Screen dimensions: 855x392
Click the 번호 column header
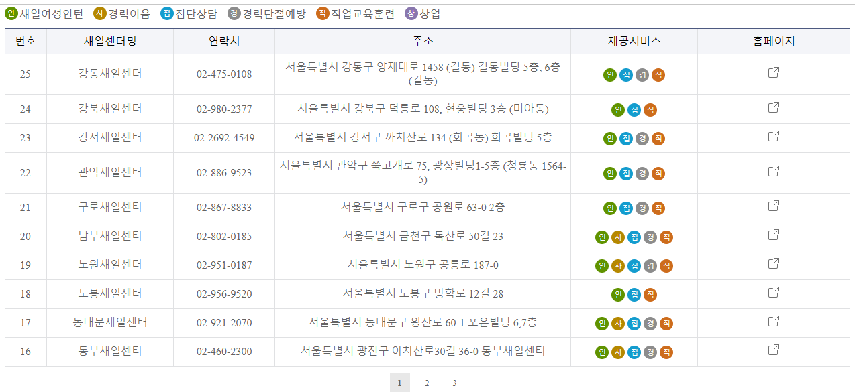[x=26, y=41]
